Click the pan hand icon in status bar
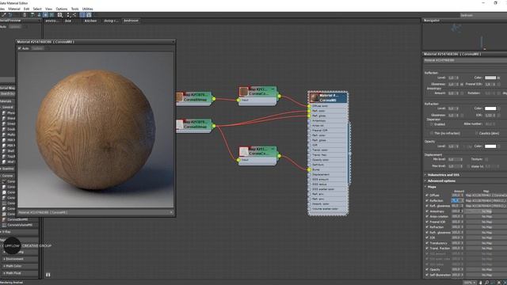Image resolution: width=507 pixels, height=285 pixels. click(480, 283)
